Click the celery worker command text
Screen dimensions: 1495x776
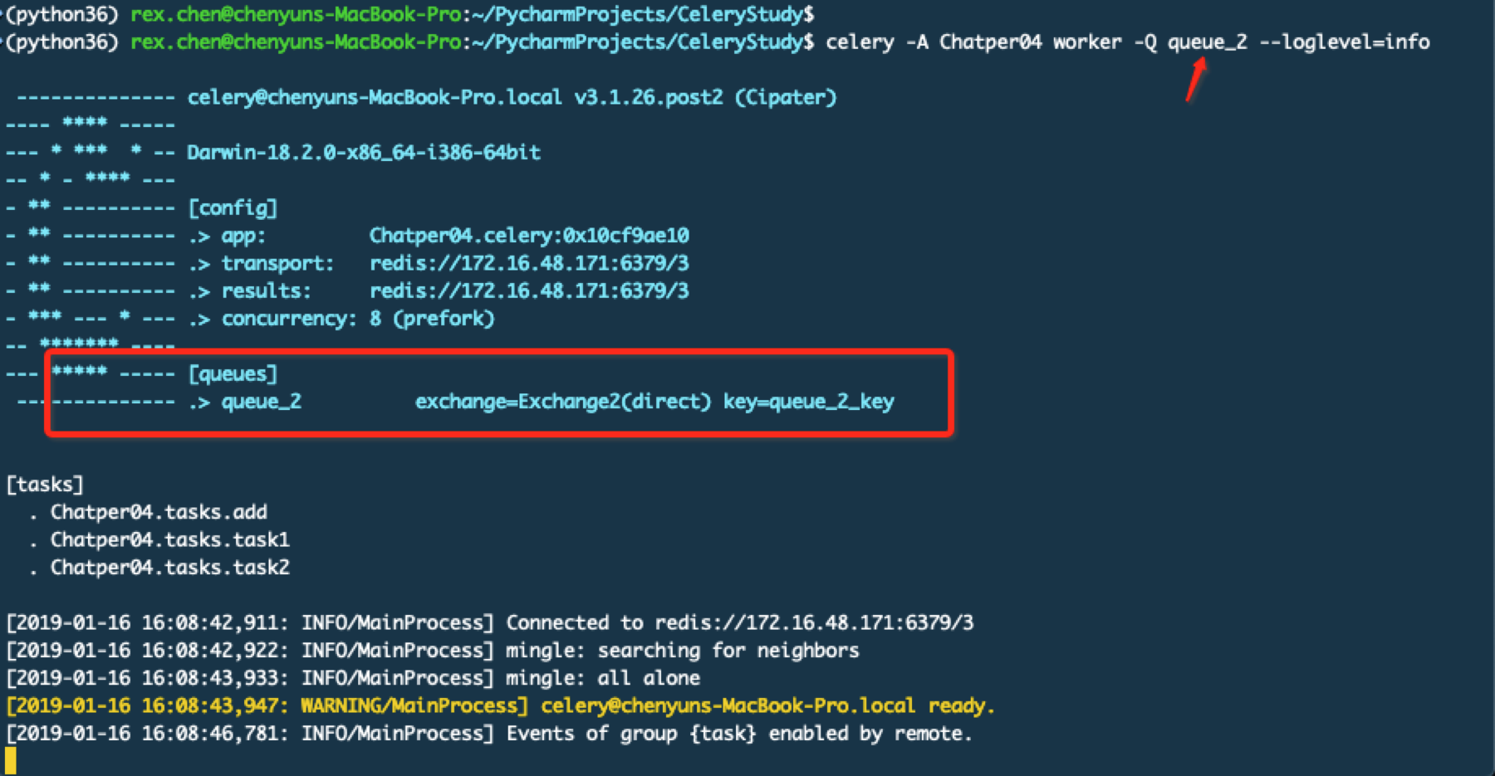coord(1128,41)
